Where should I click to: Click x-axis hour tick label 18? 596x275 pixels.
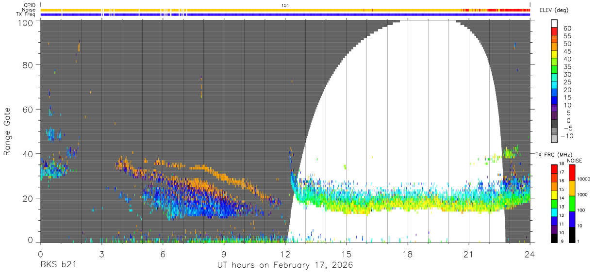(x=407, y=254)
